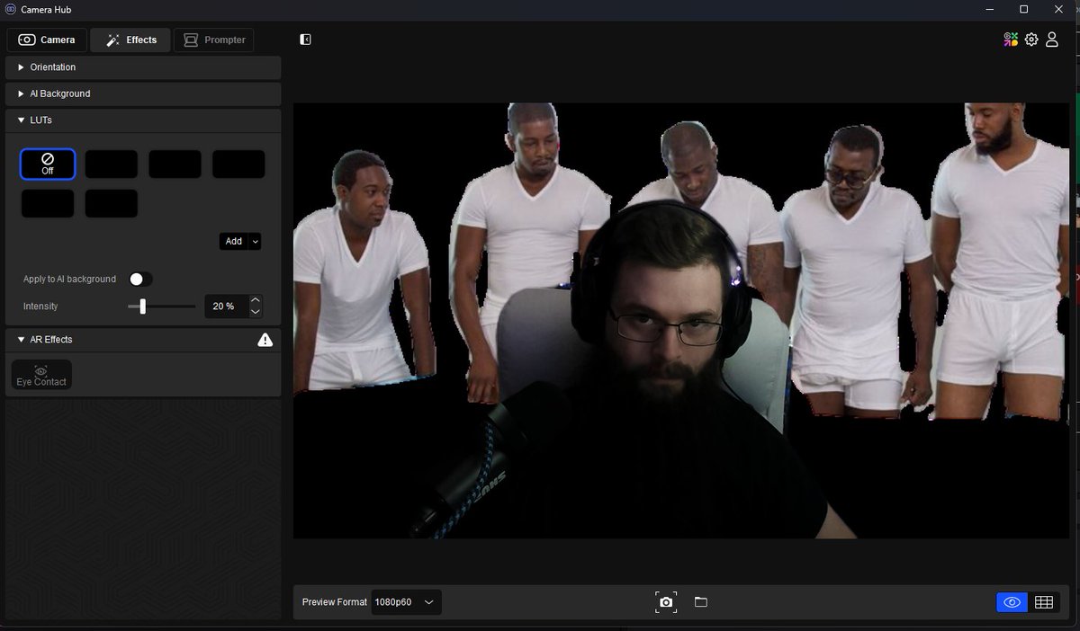Image resolution: width=1080 pixels, height=631 pixels.
Task: Open the Effects tab
Action: [x=130, y=40]
